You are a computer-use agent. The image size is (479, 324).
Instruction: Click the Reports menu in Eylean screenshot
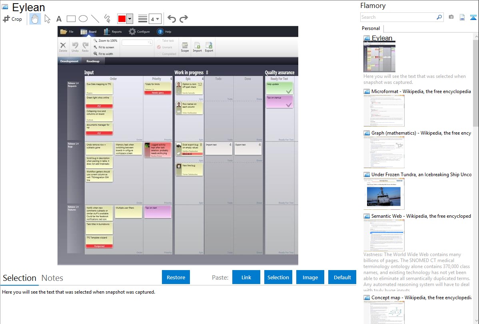pos(113,32)
